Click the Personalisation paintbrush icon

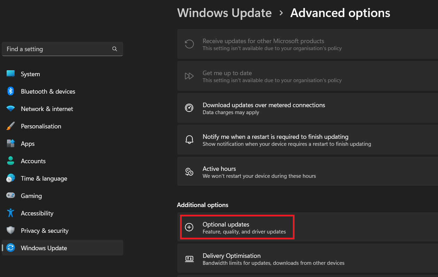(11, 126)
